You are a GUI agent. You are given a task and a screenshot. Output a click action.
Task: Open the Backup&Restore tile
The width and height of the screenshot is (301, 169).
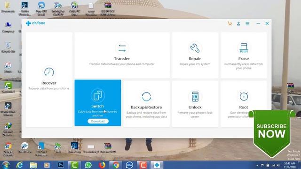click(146, 104)
